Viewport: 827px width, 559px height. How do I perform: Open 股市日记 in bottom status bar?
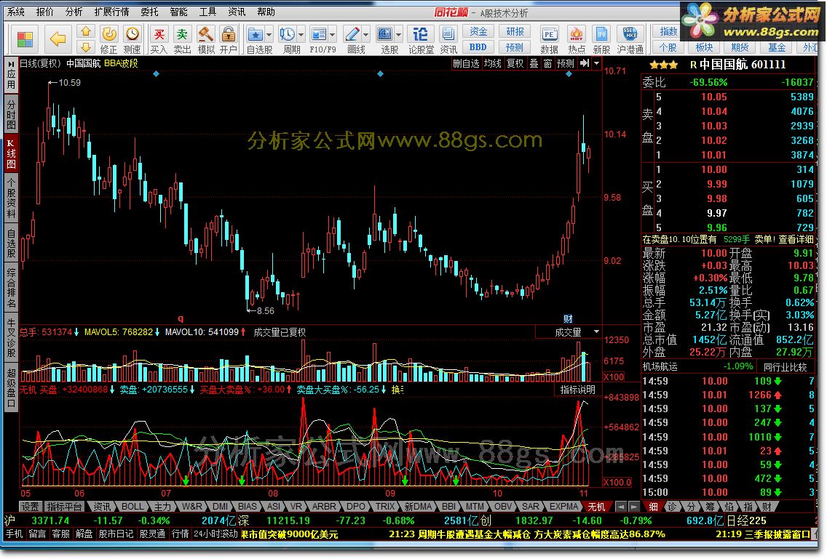(116, 534)
